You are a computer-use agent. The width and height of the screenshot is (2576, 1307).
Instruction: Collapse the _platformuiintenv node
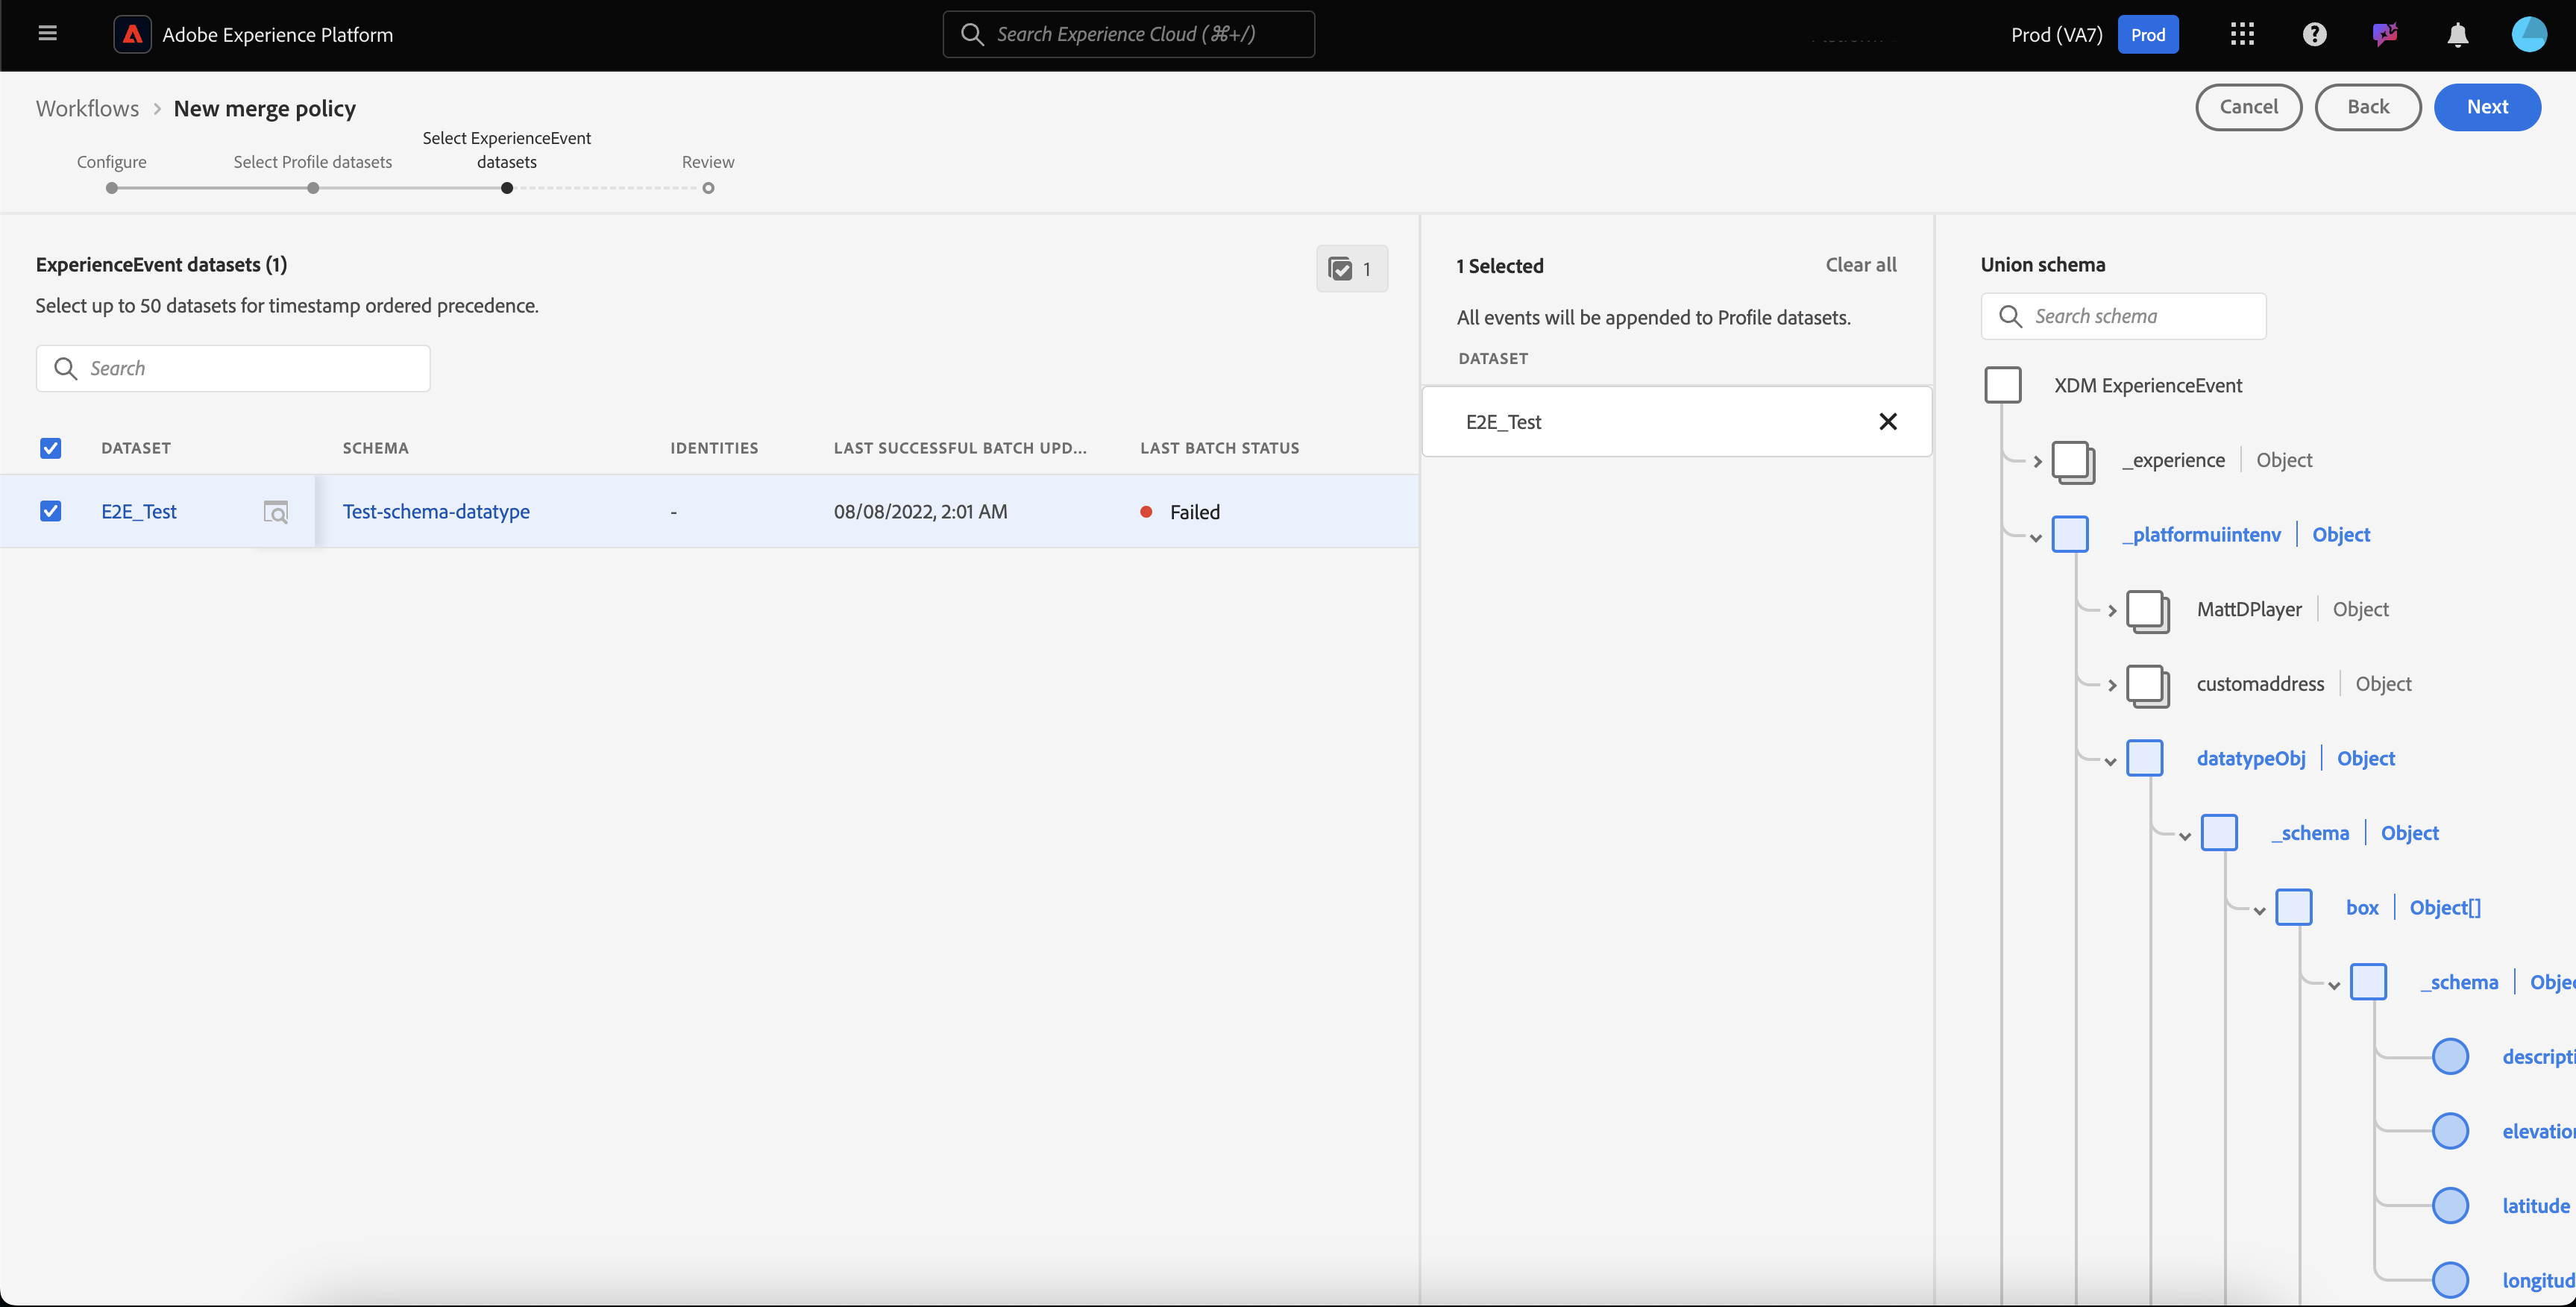[x=2035, y=537]
